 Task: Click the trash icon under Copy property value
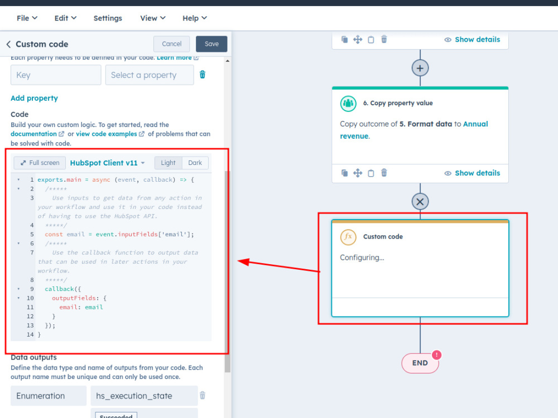[x=384, y=173]
